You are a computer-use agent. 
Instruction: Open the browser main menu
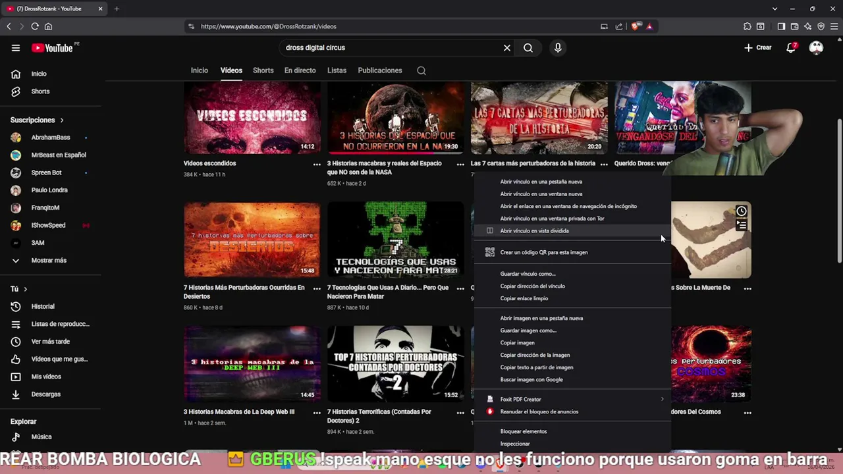point(834,26)
